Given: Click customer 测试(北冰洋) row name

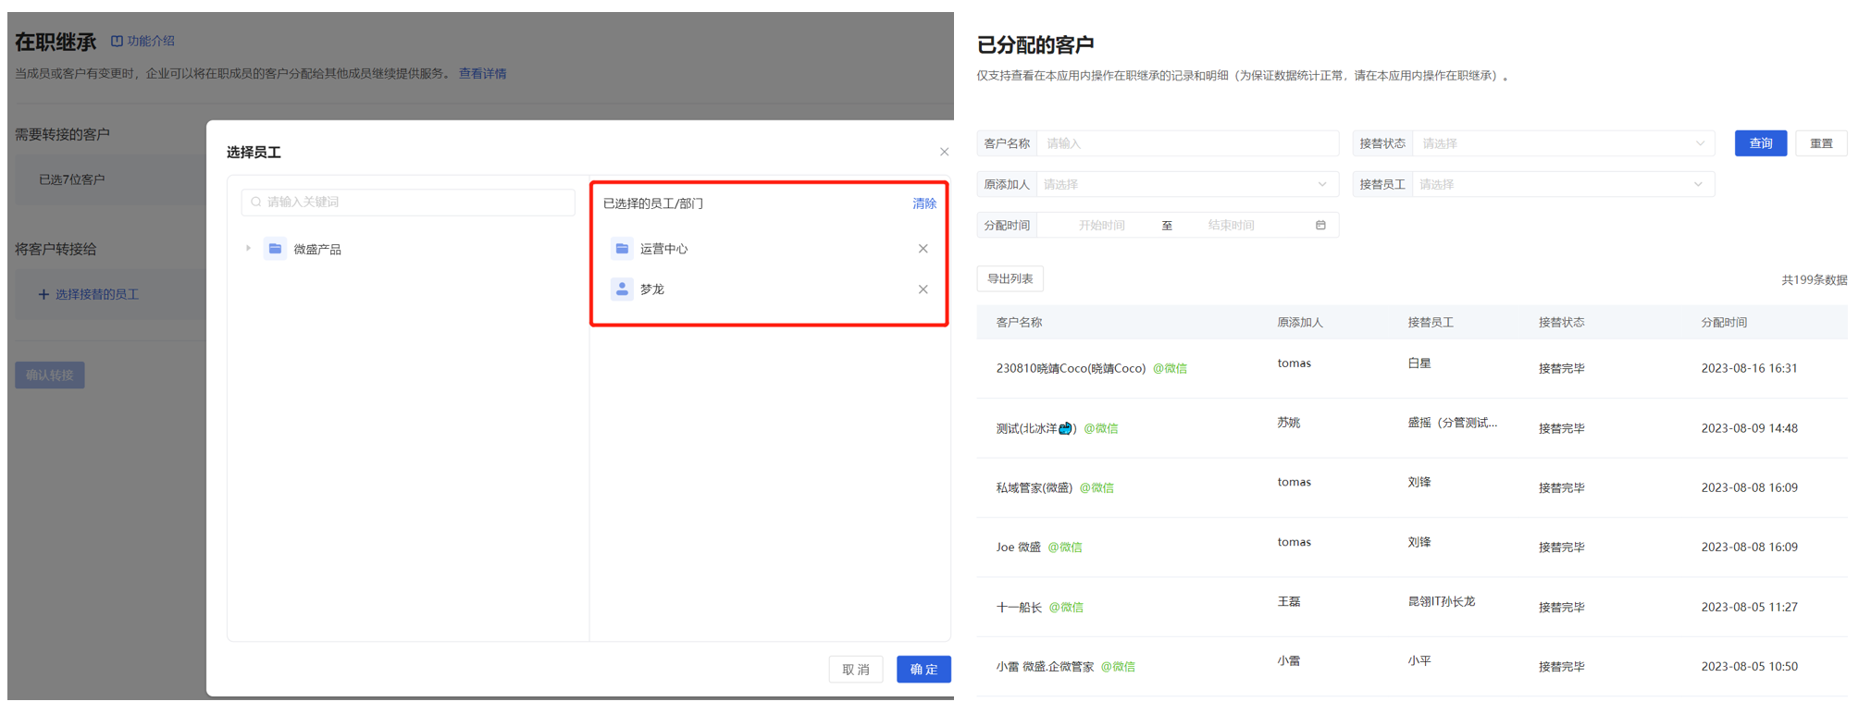Looking at the screenshot, I should tap(1036, 428).
